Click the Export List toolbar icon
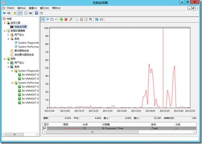Screen dimensions: 202x144 (x=26, y=13)
